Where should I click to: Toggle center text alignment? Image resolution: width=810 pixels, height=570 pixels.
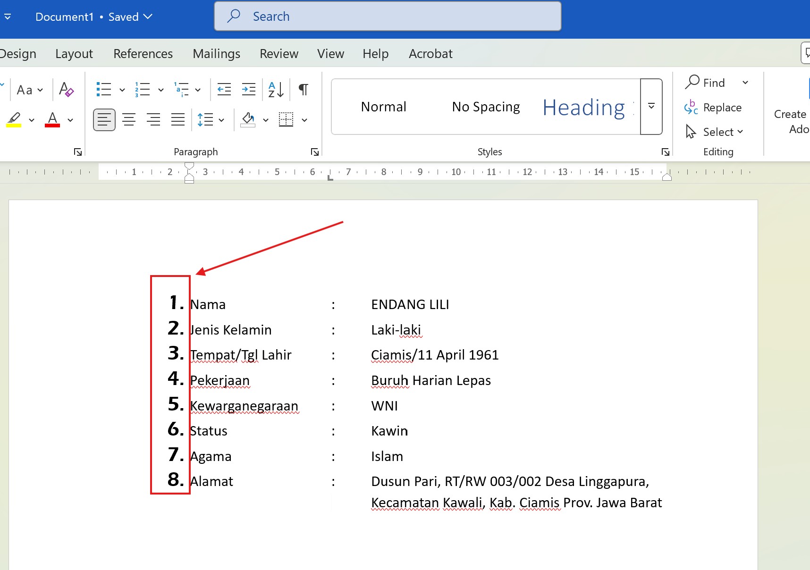[128, 119]
